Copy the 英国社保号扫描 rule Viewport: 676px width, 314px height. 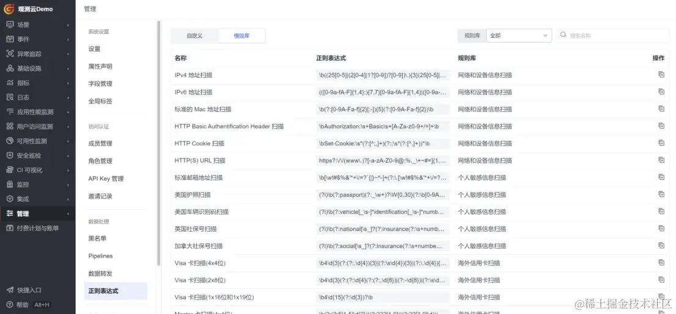(x=661, y=229)
